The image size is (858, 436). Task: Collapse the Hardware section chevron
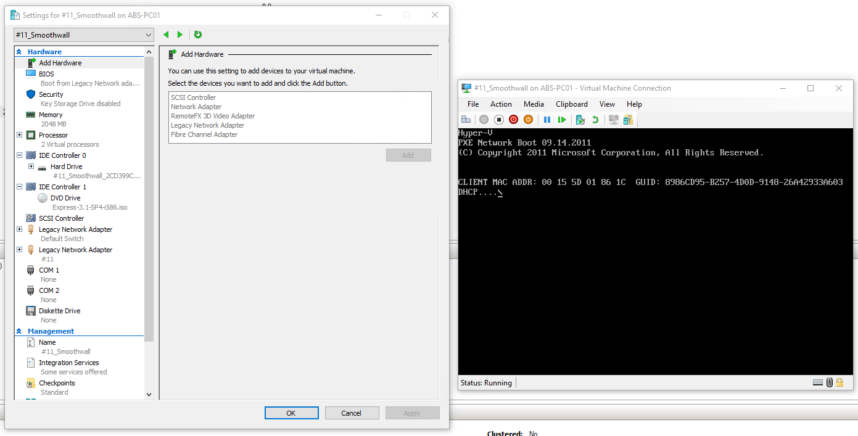click(19, 52)
